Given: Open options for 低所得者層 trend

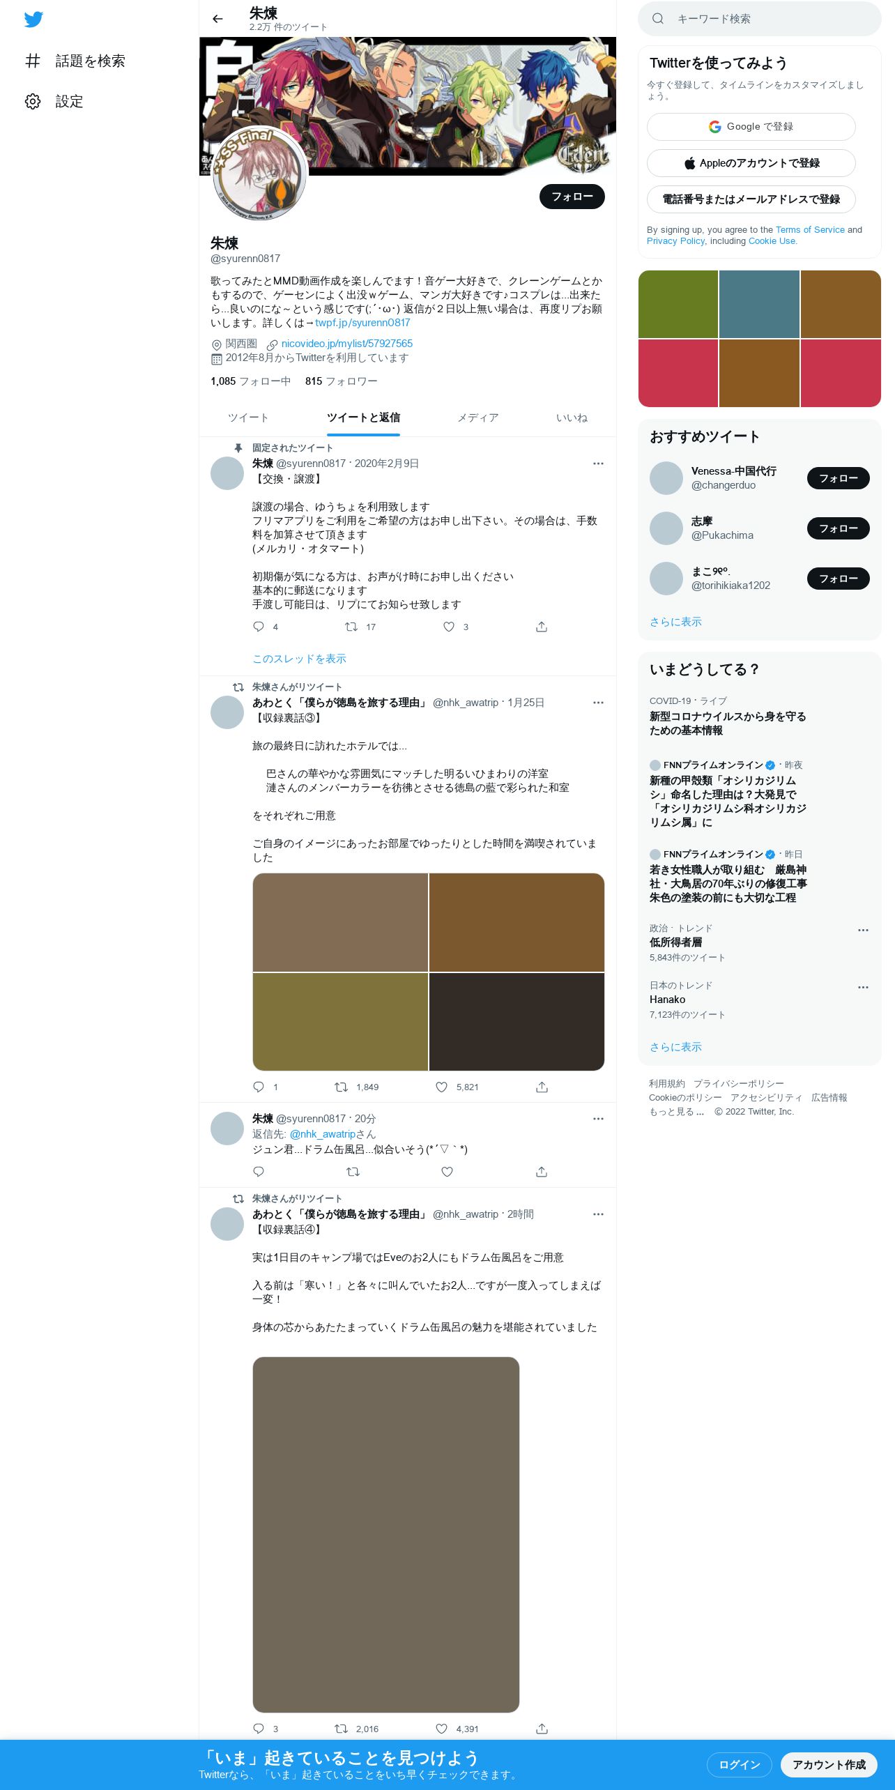Looking at the screenshot, I should pos(863,930).
